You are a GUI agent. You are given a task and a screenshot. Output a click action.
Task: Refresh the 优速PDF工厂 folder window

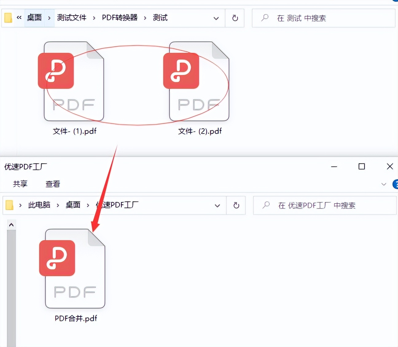click(236, 205)
